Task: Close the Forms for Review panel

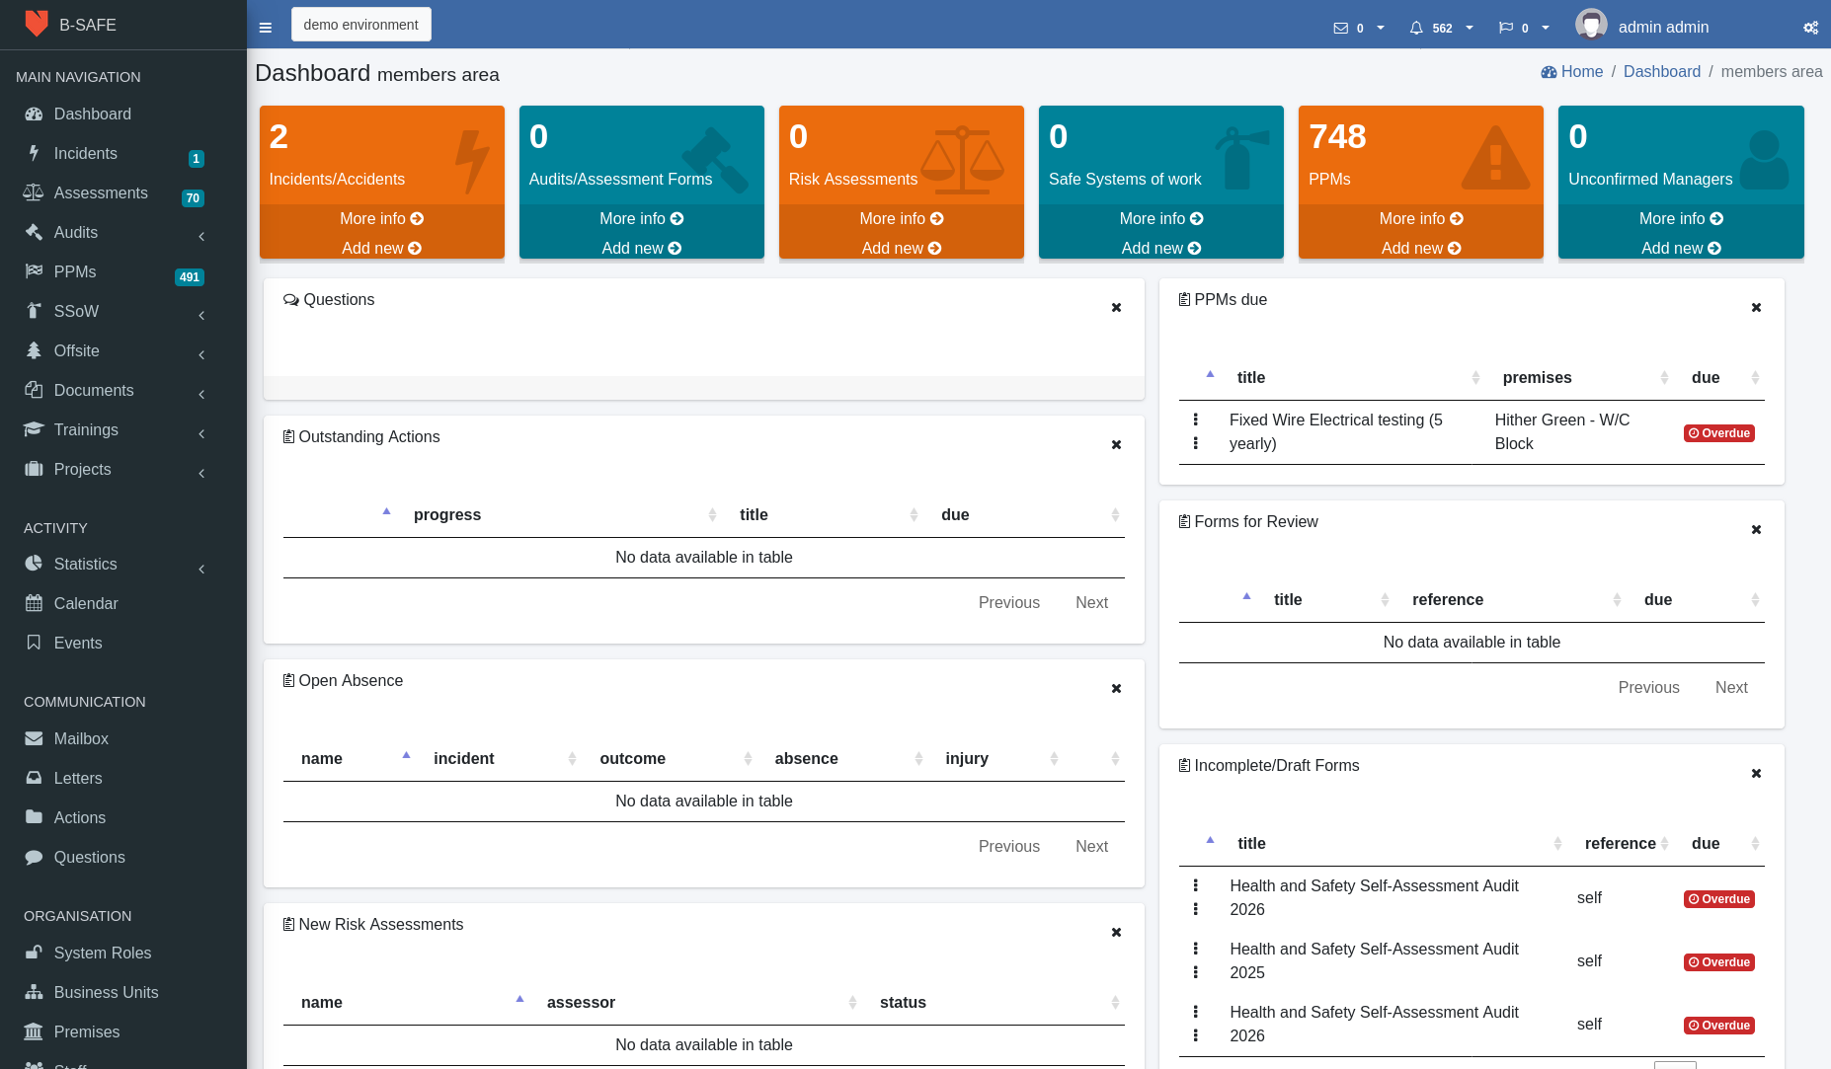Action: pyautogui.click(x=1756, y=530)
